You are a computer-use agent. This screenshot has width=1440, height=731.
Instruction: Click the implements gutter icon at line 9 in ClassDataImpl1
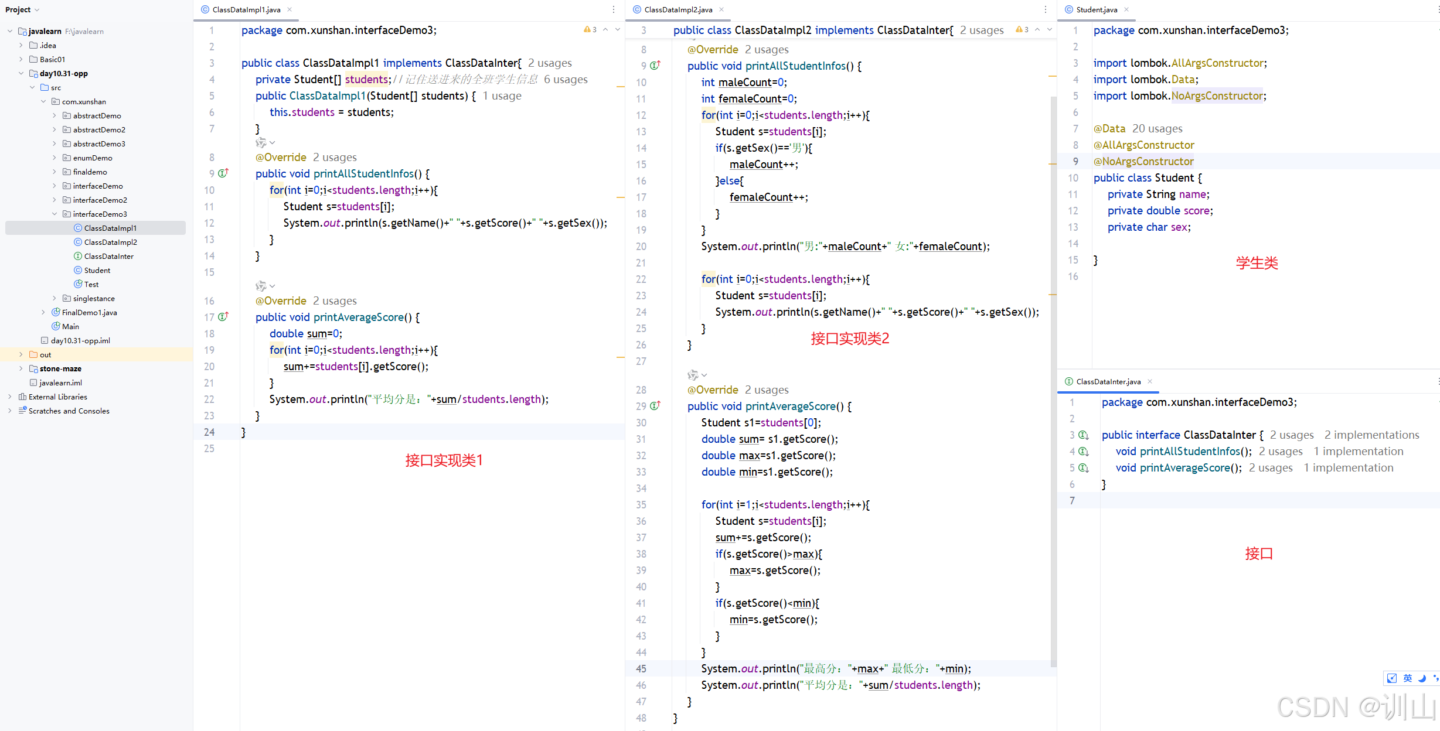tap(223, 173)
